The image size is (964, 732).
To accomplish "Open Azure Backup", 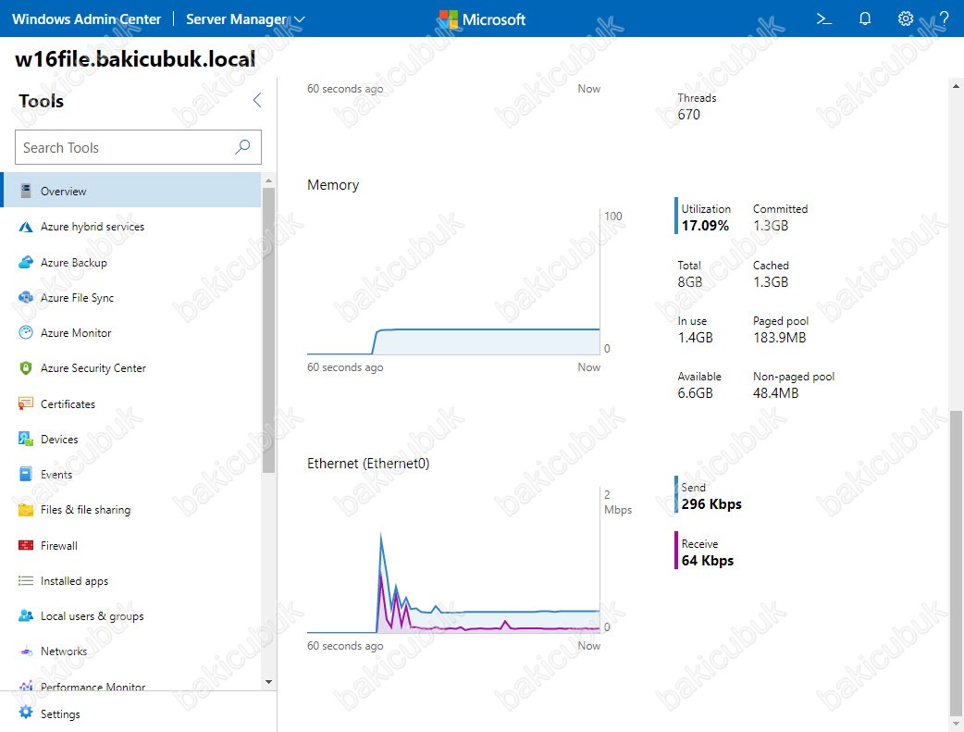I will click(131, 263).
